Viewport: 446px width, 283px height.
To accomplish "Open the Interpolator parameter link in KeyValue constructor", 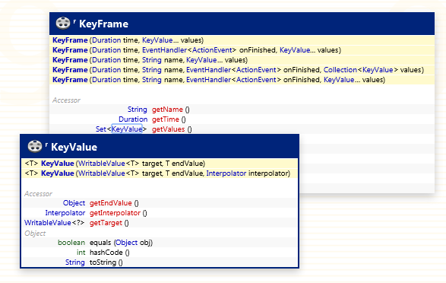I will click(226, 173).
